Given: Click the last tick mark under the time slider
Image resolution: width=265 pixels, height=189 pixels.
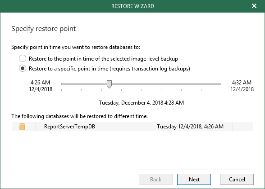Looking at the screenshot, I should tap(221, 90).
